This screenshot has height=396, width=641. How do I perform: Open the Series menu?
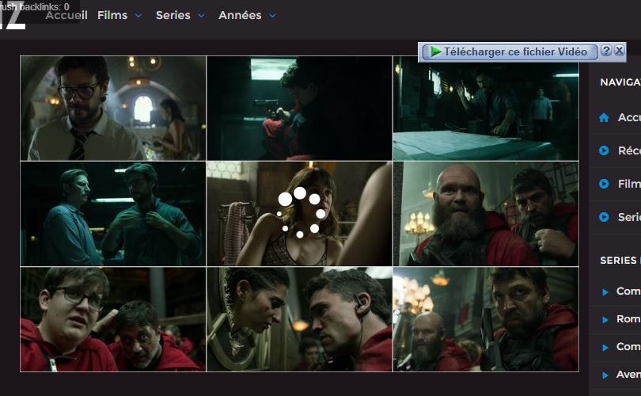click(173, 15)
